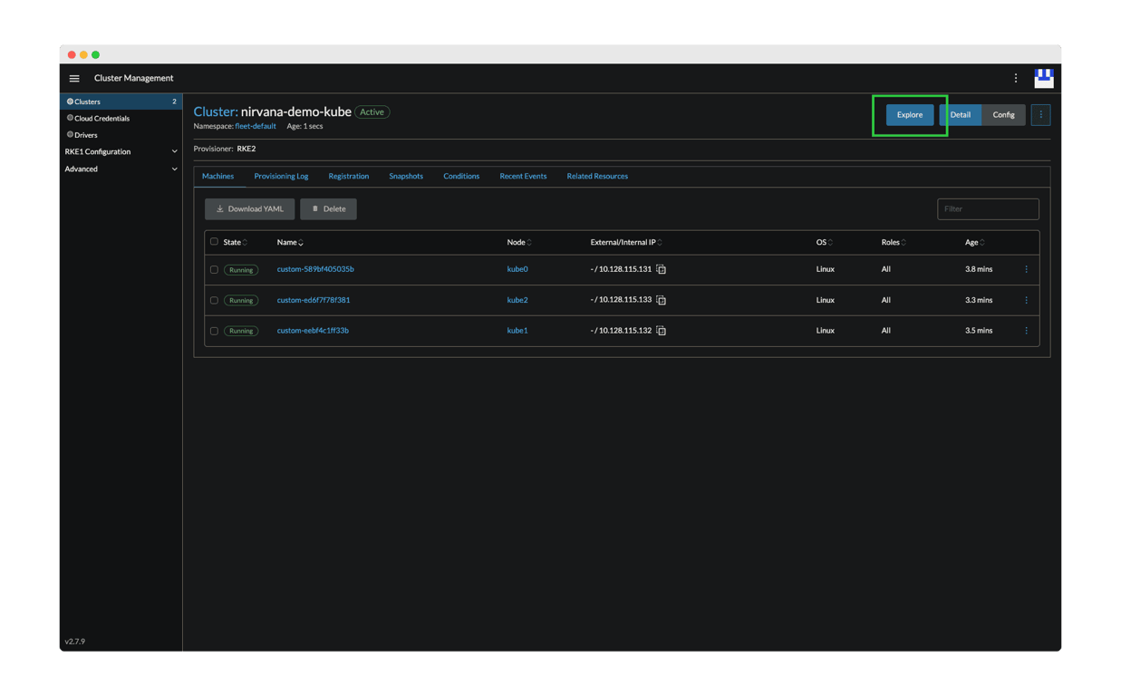Sort machines by Name column
This screenshot has height=696, width=1121.
coord(290,243)
